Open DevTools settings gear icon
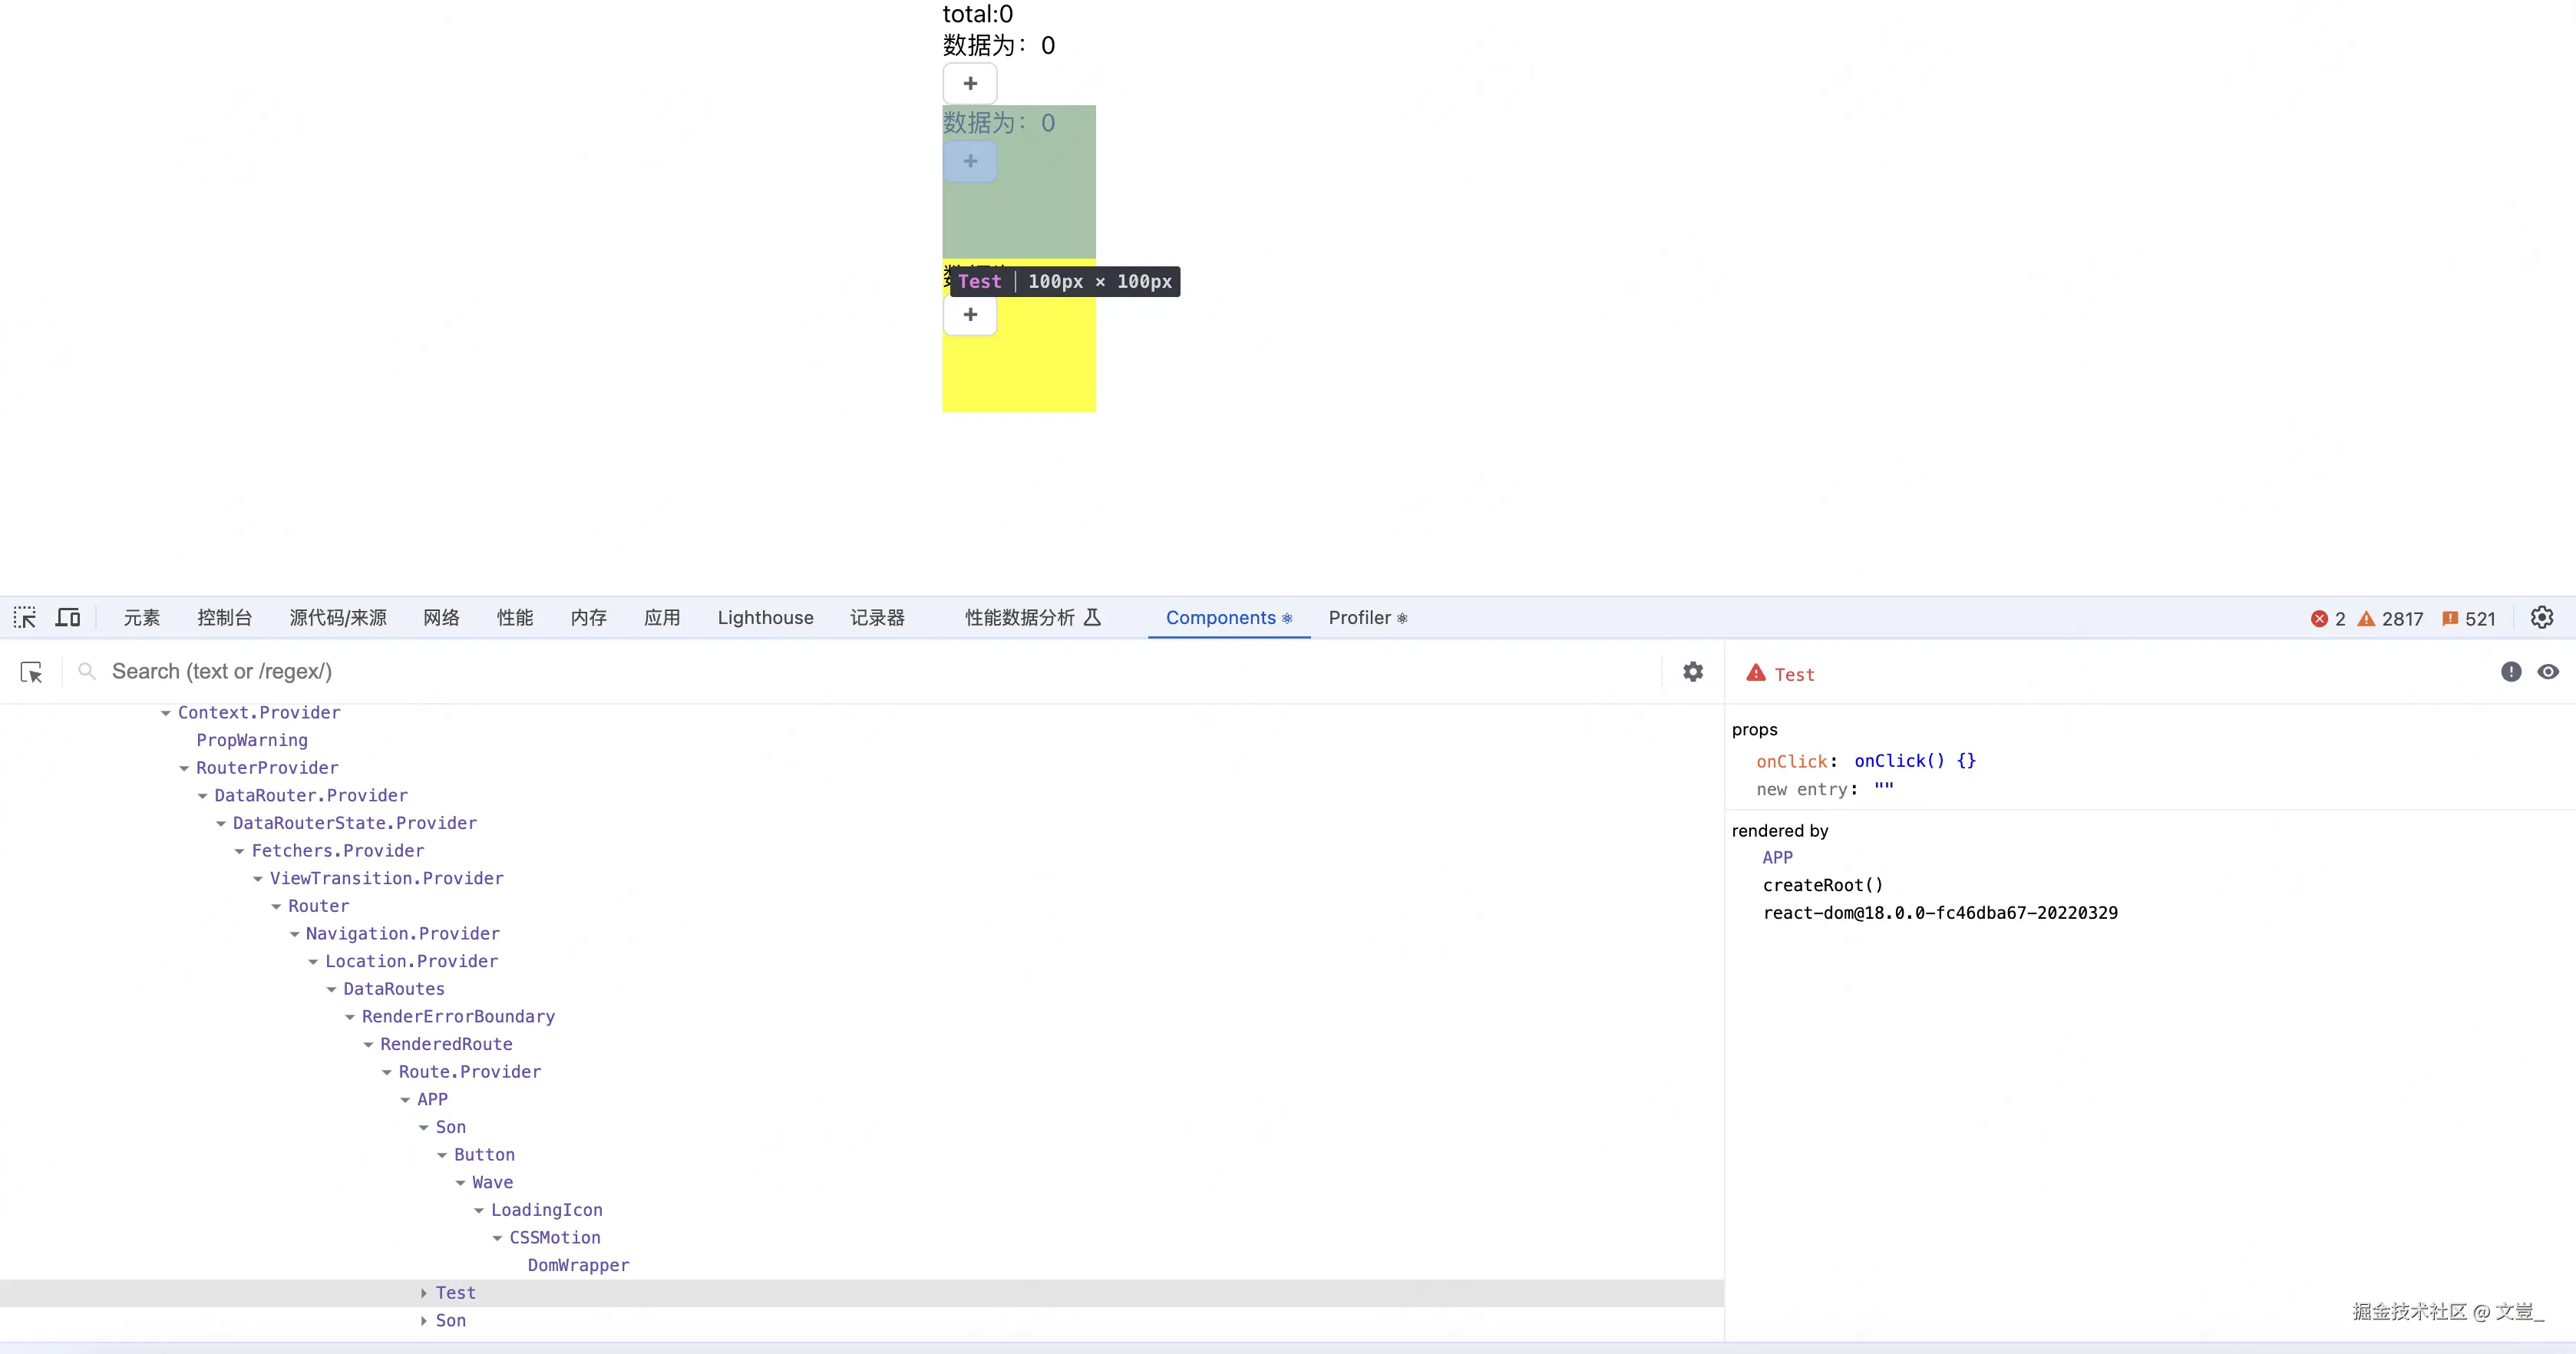The height and width of the screenshot is (1354, 2576). pyautogui.click(x=2541, y=618)
